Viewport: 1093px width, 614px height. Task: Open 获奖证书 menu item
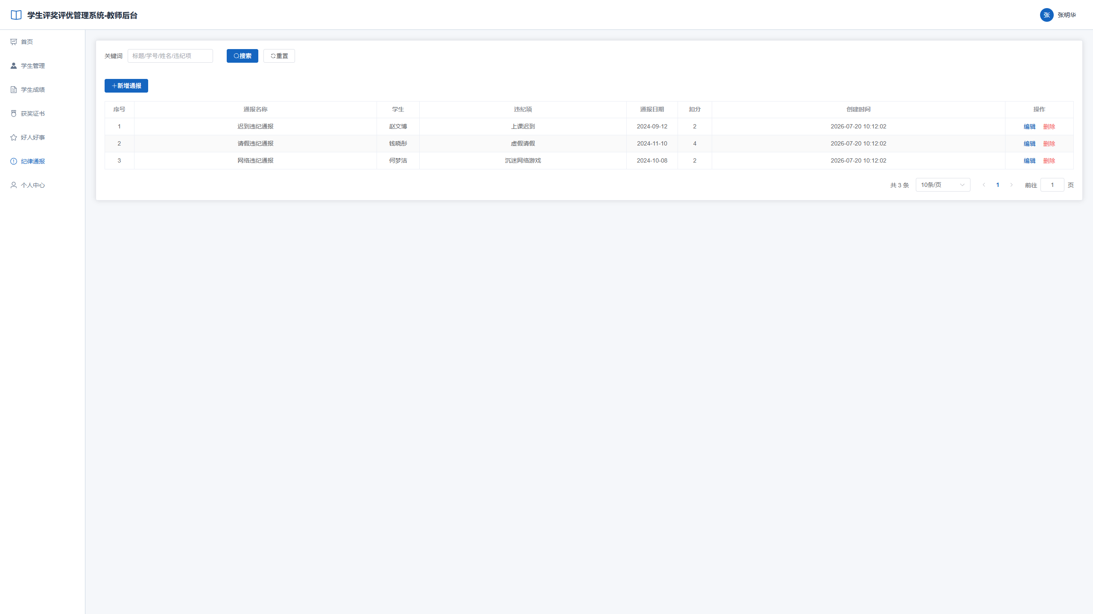(x=43, y=113)
